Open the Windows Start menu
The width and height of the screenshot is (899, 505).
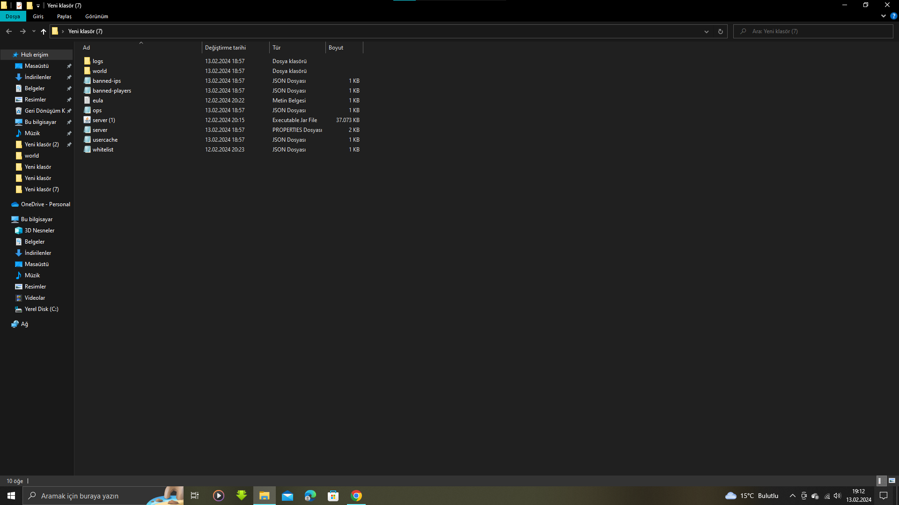(x=11, y=496)
